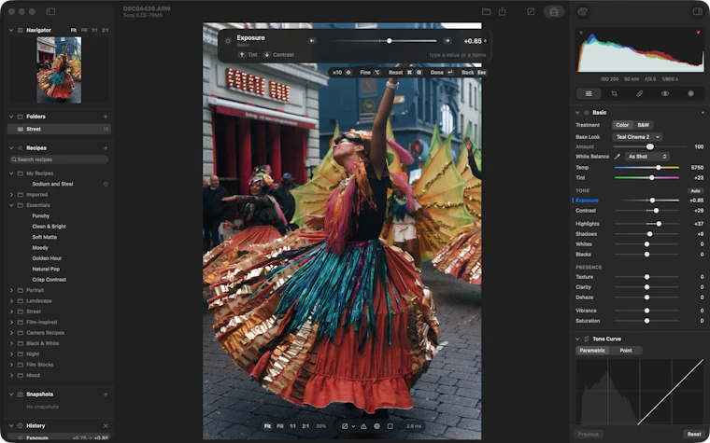Viewport: 710px width, 443px height.
Task: Pick white balance with eyedropper
Action: [618, 157]
